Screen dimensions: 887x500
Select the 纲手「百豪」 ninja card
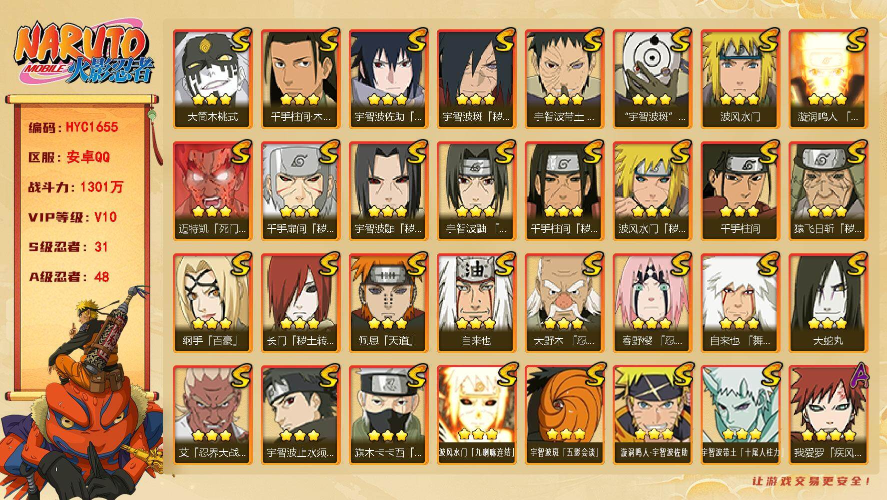coord(212,303)
